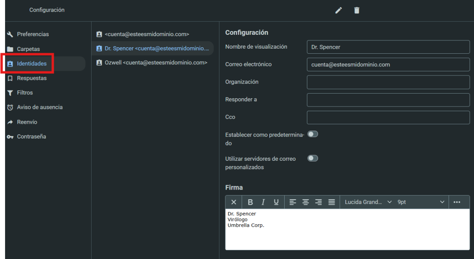Toggle italic formatting in signature toolbar
Screen dimensions: 474x259
click(263, 202)
